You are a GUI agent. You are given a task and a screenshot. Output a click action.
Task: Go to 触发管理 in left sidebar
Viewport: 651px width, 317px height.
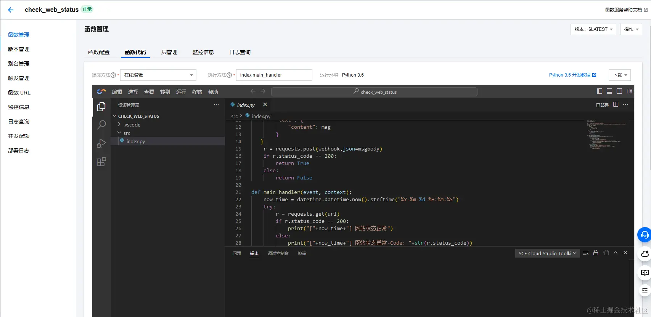[x=19, y=78]
